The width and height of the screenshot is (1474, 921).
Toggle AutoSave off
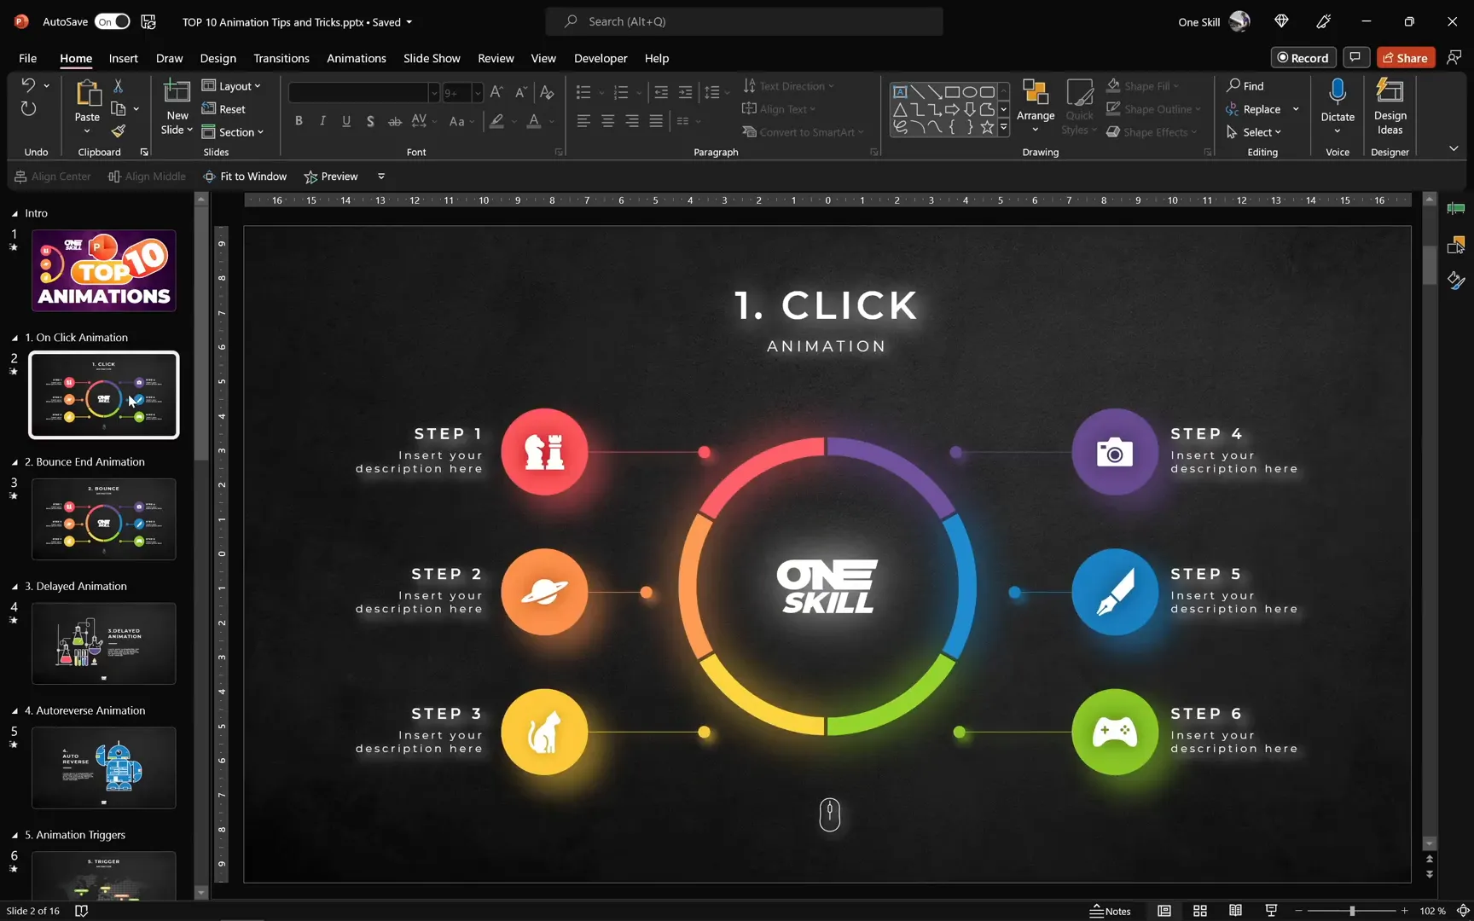113,21
